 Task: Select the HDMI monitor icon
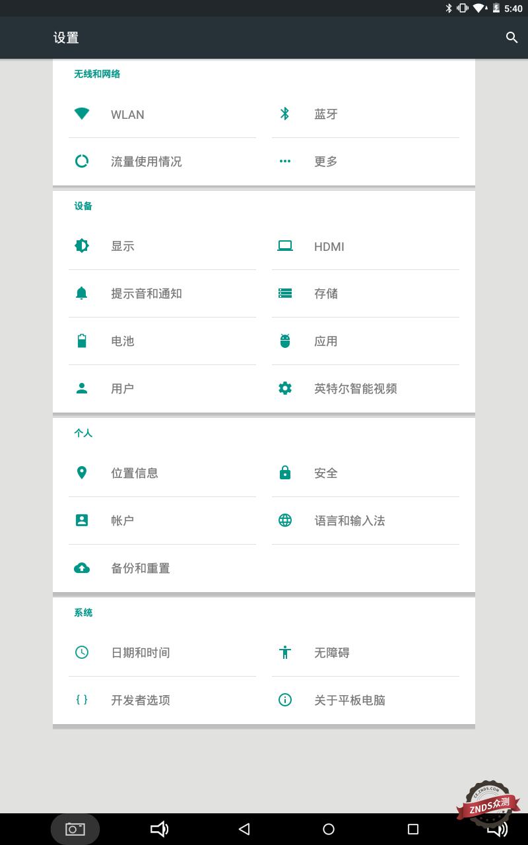[x=284, y=246]
